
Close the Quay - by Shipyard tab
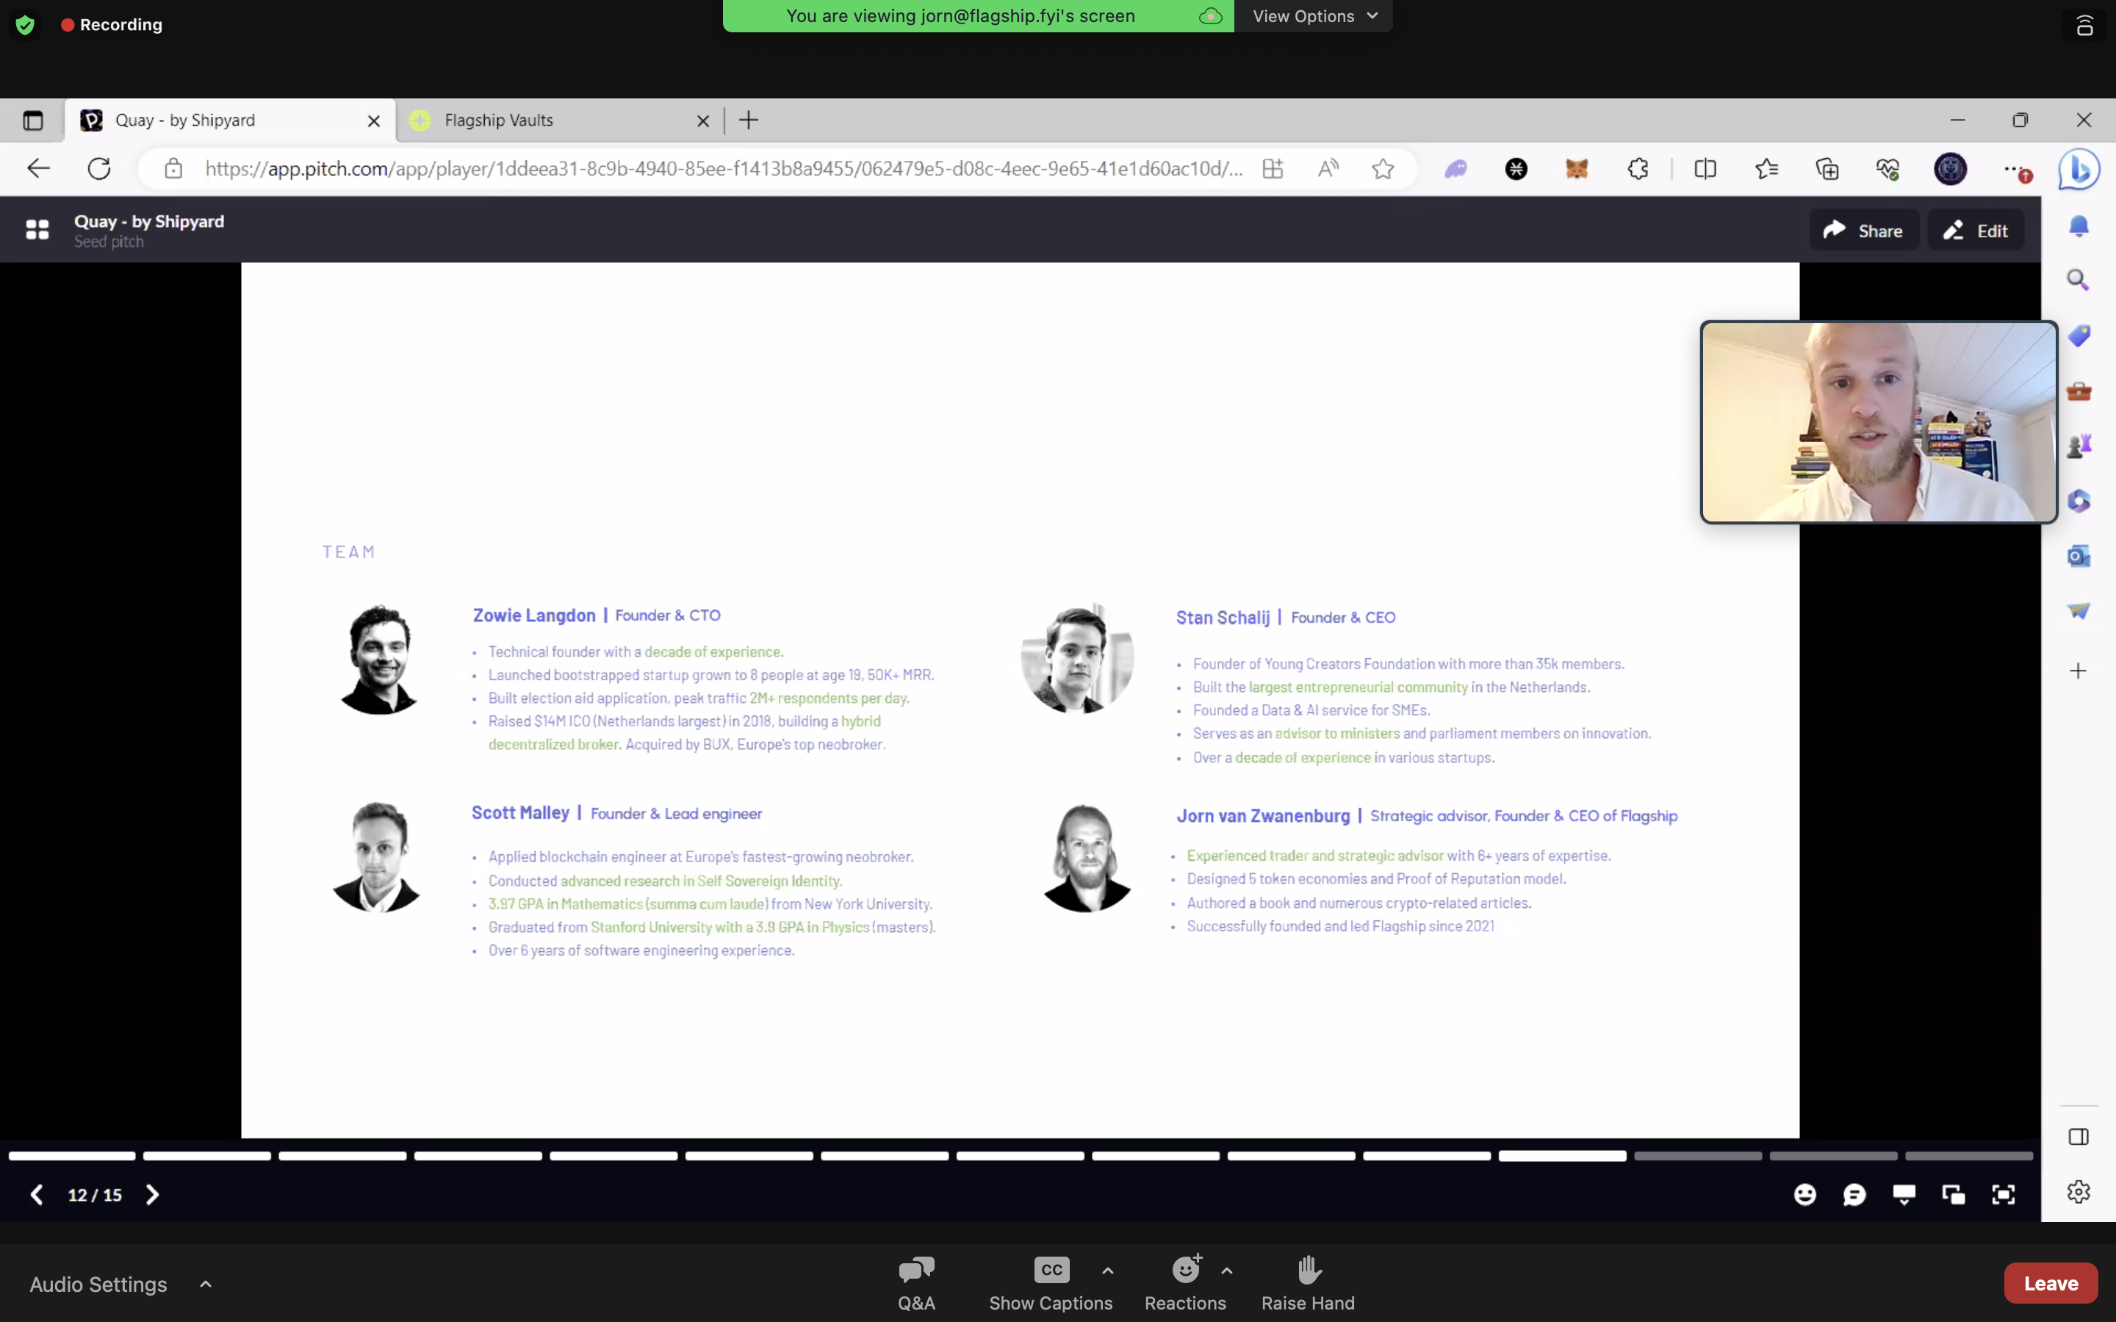pos(373,121)
